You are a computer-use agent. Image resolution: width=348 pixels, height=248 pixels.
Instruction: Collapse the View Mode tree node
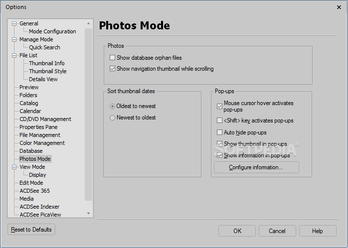(14, 167)
